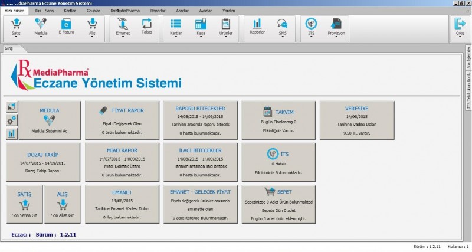Click the SMS speech bubble icon
The width and height of the screenshot is (472, 252).
coord(282,24)
